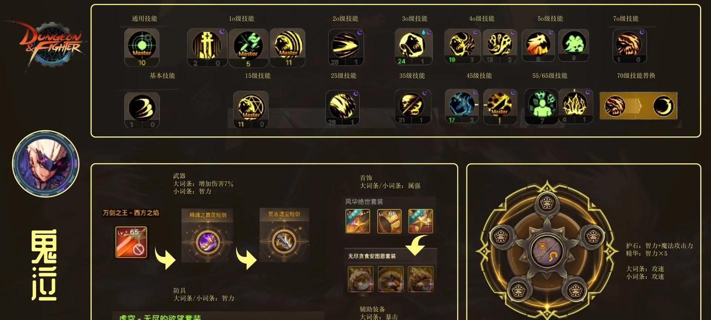Open the 鬼泣 character portrait
This screenshot has height=320, width=711.
(x=45, y=163)
